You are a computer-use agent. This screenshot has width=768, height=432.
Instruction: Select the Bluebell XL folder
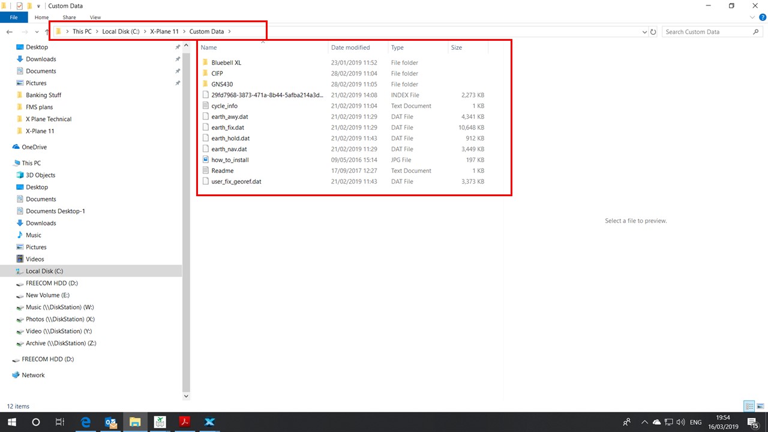pyautogui.click(x=226, y=62)
